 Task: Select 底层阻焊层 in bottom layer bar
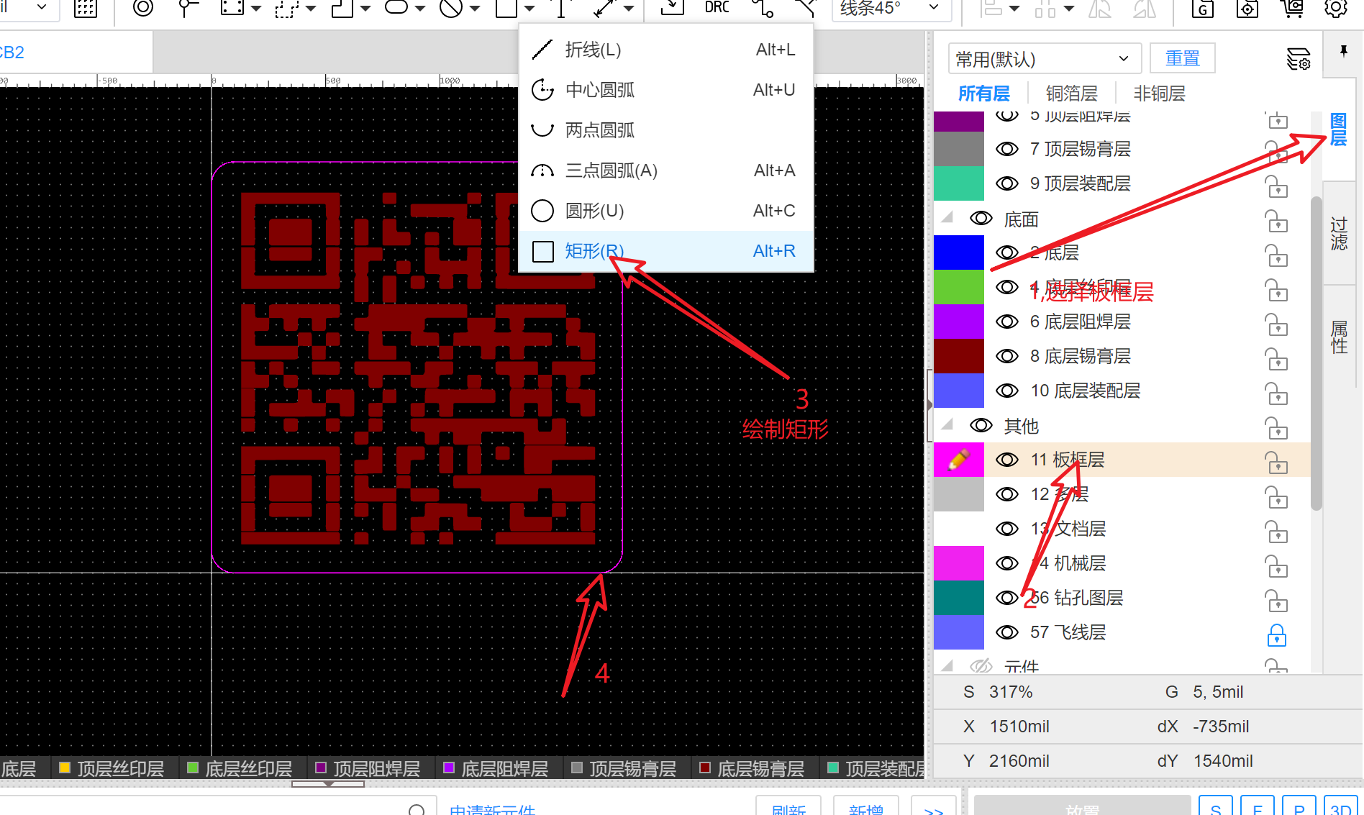click(496, 768)
